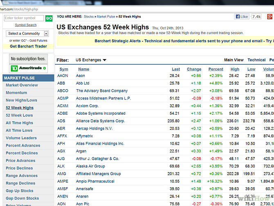Open the Select a Commodity dropdown

pos(28,34)
